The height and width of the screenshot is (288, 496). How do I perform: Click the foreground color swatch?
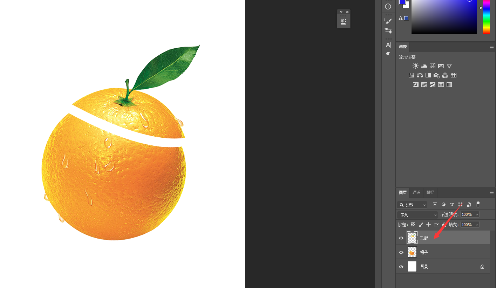(x=402, y=2)
